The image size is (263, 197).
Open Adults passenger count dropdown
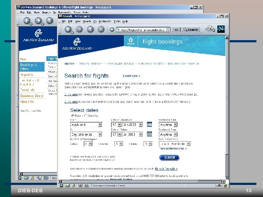tap(88, 144)
